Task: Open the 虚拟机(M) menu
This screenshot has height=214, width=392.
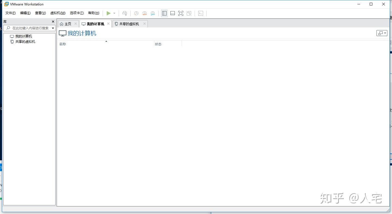Action: click(58, 13)
